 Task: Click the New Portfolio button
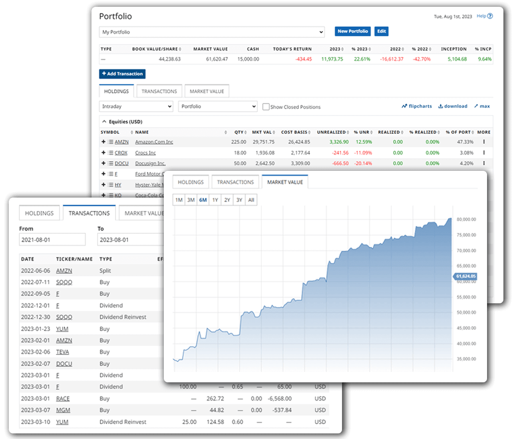pos(352,31)
